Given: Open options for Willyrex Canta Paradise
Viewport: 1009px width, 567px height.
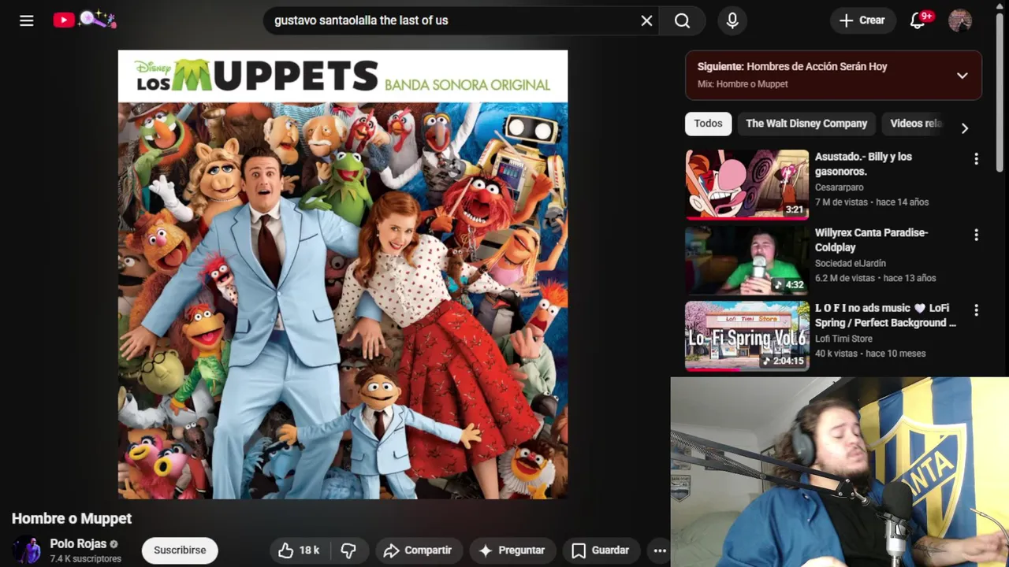Looking at the screenshot, I should 976,235.
